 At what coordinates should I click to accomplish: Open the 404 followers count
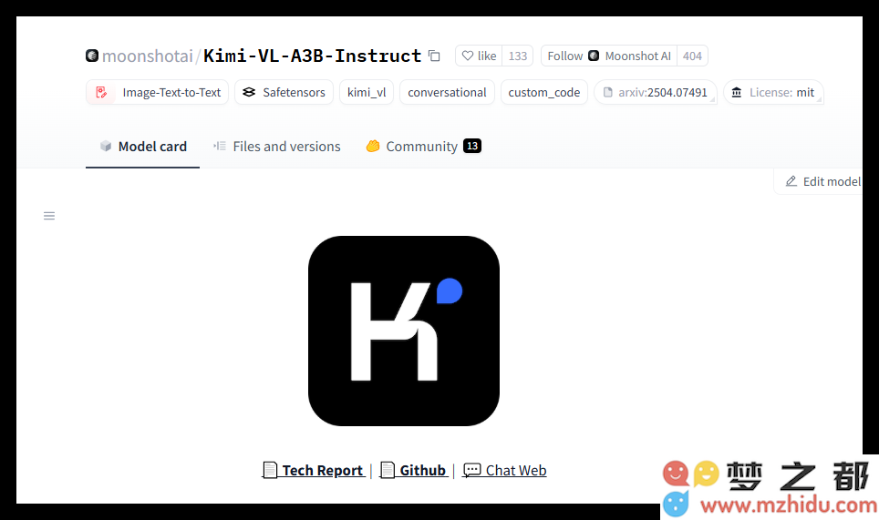coord(692,56)
